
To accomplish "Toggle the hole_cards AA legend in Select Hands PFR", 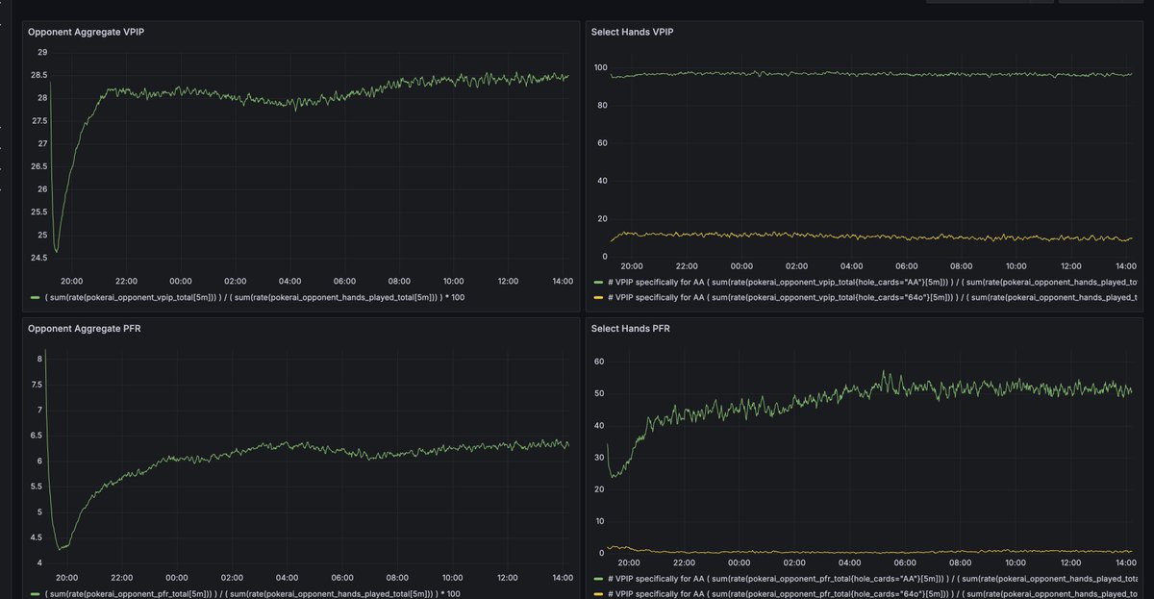I will [871, 579].
